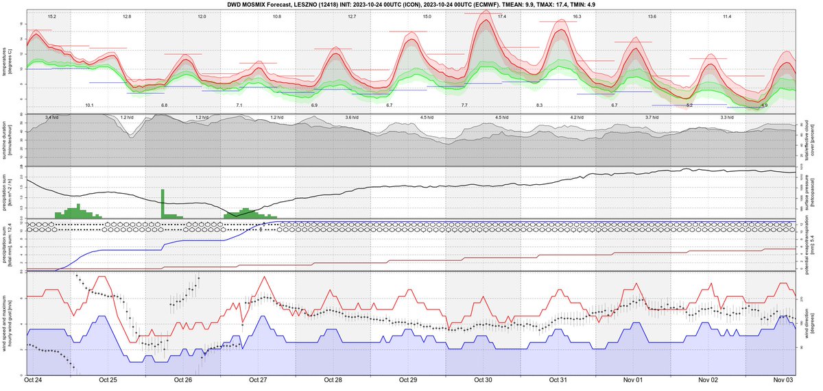Click the sunshine value '4.2 h/d'

pos(577,118)
